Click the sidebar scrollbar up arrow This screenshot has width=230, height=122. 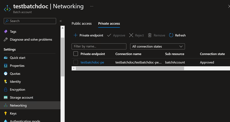63,28
